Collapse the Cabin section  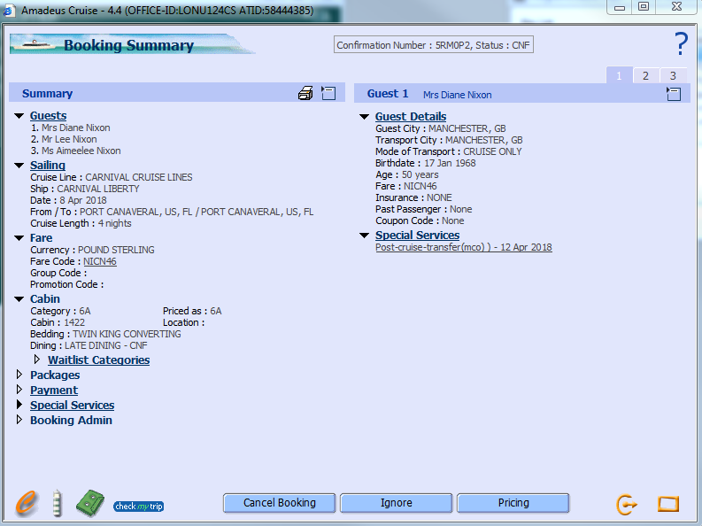point(19,299)
